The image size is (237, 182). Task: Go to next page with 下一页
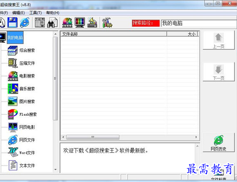218,72
